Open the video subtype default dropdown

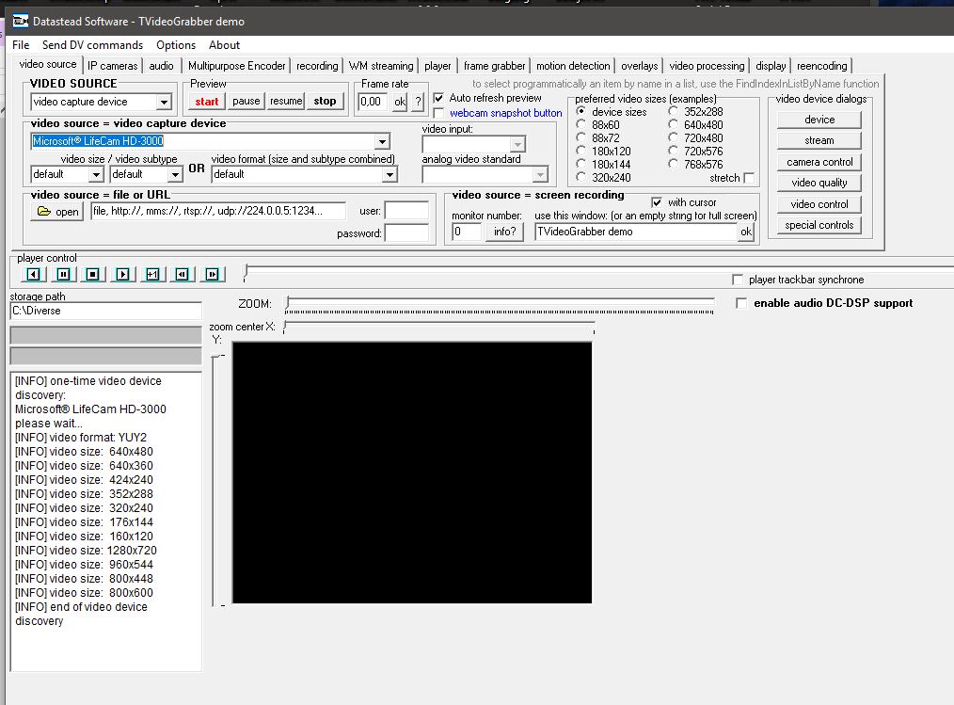pyautogui.click(x=175, y=174)
